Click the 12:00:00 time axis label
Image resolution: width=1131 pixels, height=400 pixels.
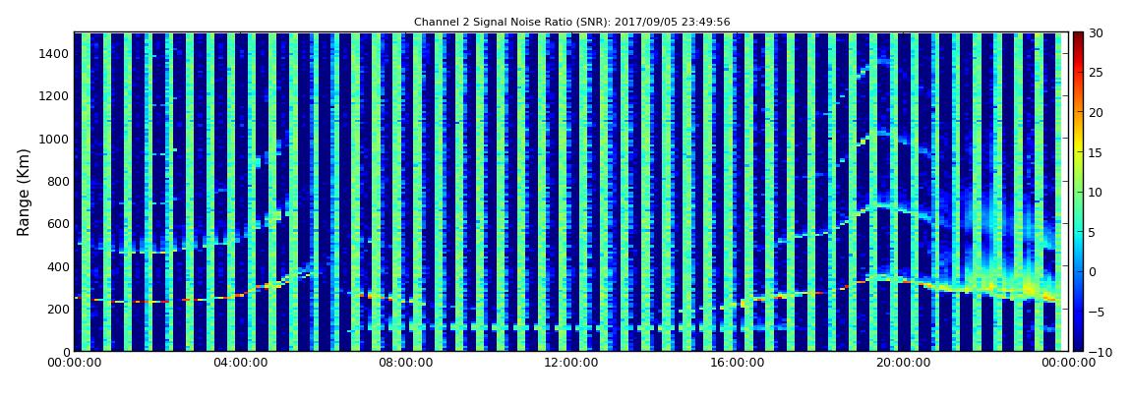pyautogui.click(x=570, y=364)
